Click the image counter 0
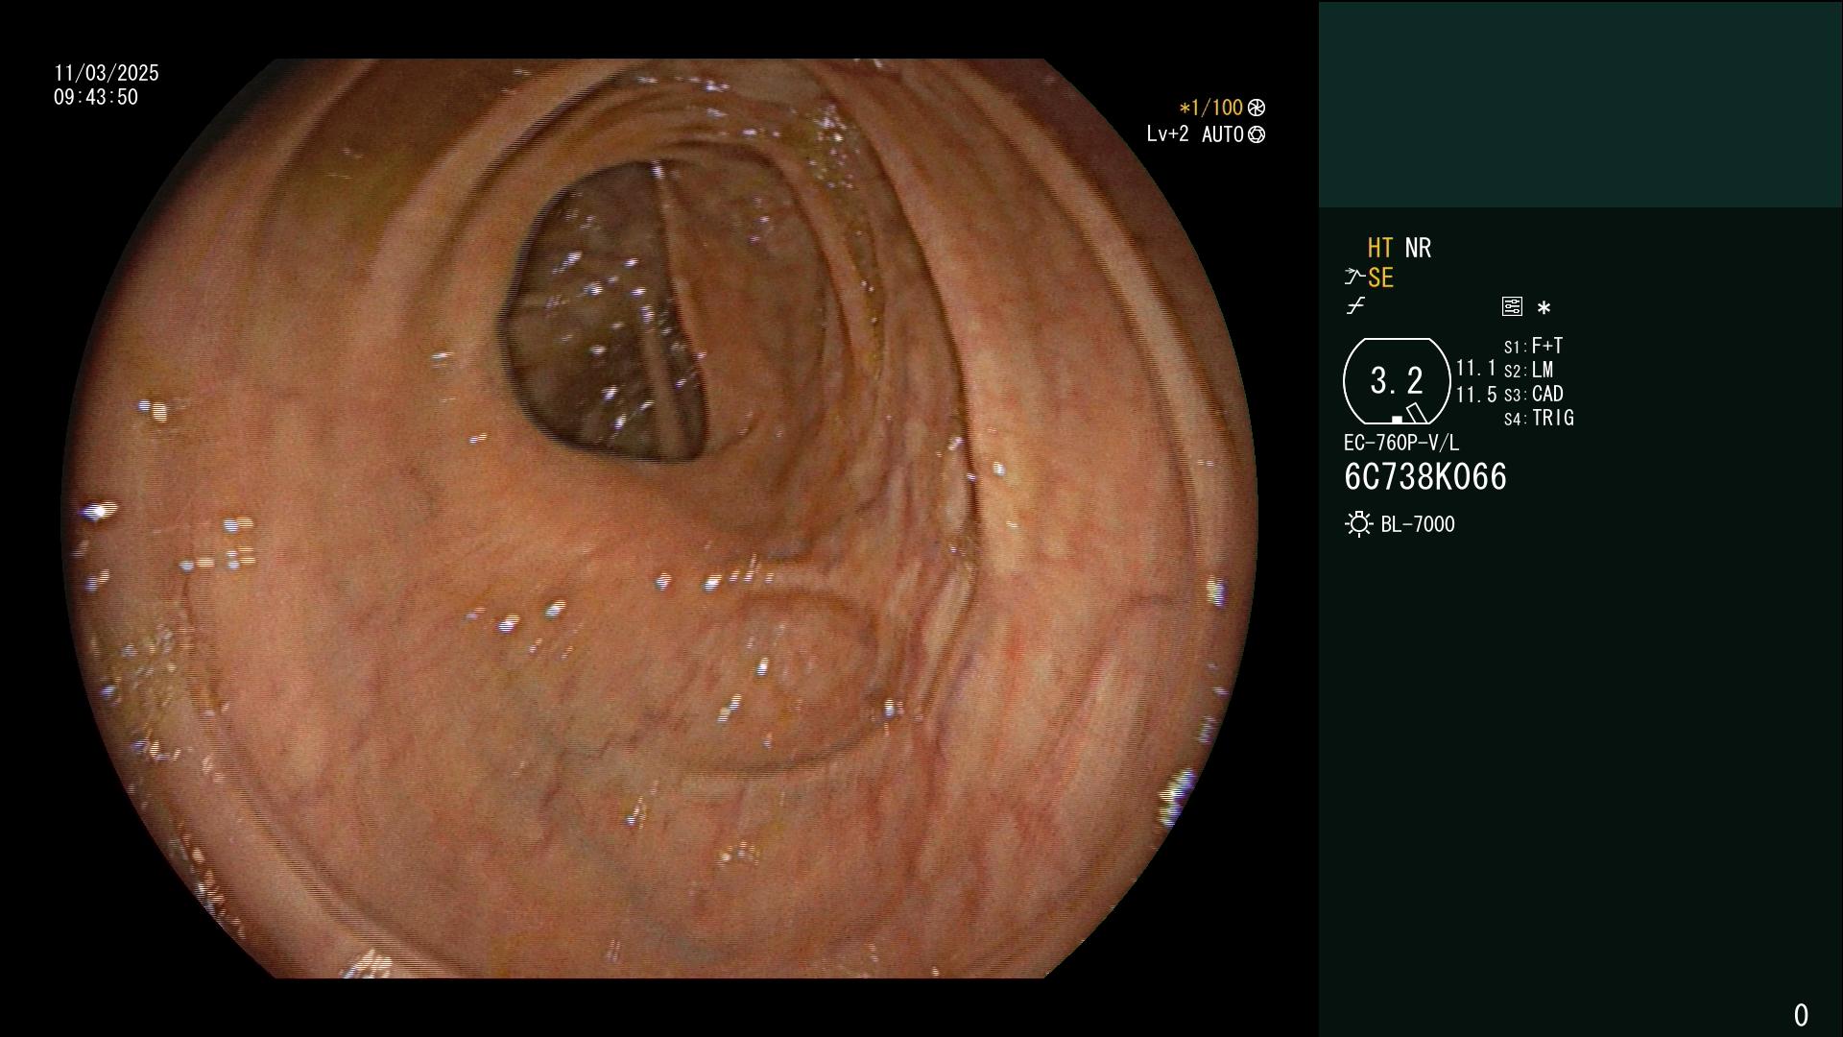 (1801, 1015)
